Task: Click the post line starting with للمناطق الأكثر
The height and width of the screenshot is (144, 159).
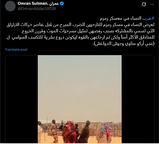Action: [81, 37]
